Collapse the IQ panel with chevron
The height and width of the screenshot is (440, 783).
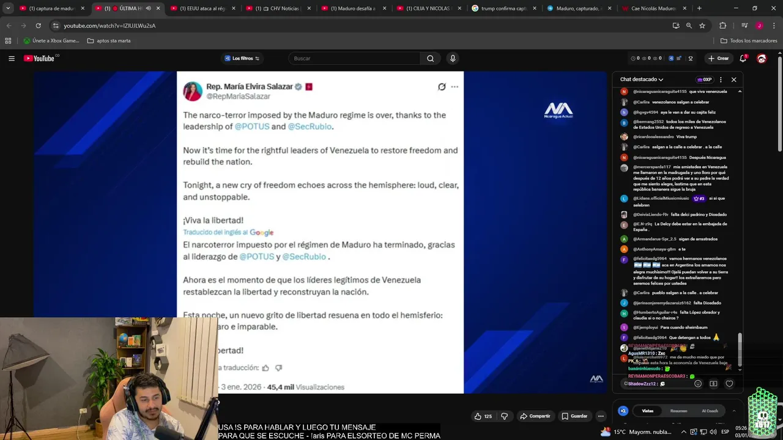click(734, 411)
